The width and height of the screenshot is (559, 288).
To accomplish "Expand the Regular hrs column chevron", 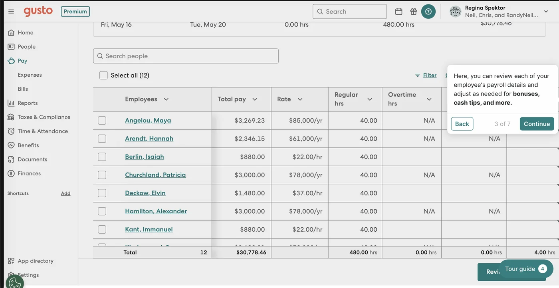I will tap(370, 99).
